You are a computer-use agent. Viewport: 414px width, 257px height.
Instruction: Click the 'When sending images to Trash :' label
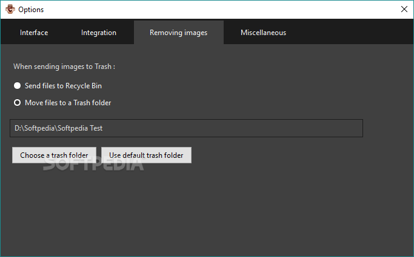coord(64,67)
